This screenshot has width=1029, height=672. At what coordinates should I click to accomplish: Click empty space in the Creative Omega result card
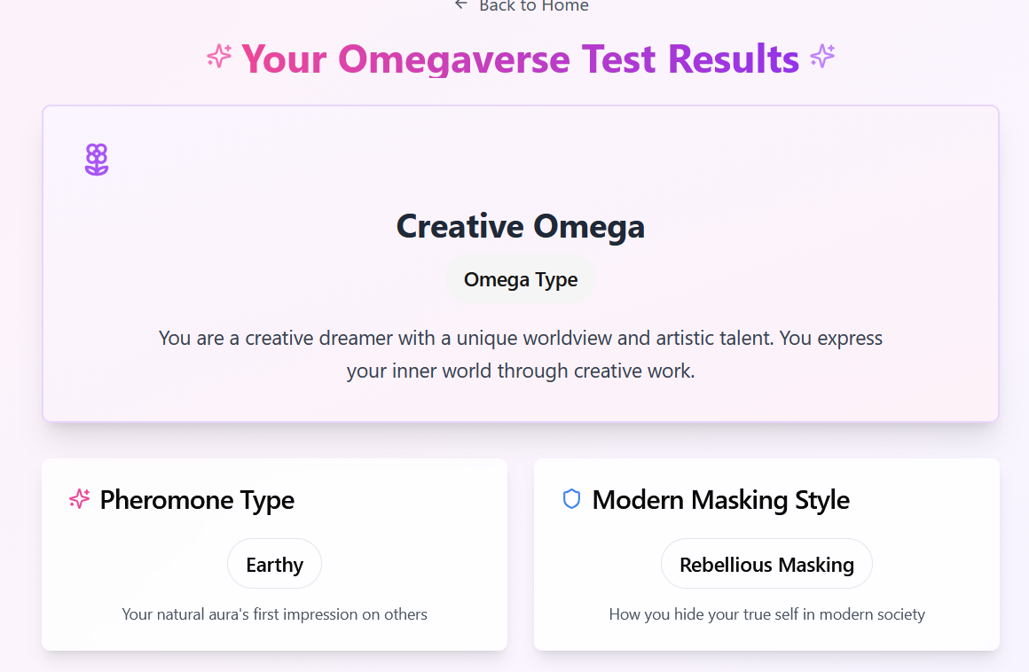798,177
